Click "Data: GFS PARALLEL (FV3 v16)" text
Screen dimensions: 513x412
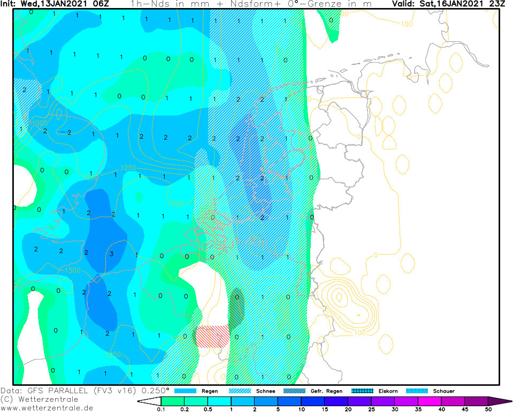point(68,391)
